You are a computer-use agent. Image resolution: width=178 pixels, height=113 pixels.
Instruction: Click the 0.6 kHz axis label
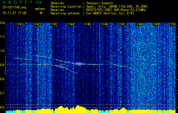tap(2, 107)
